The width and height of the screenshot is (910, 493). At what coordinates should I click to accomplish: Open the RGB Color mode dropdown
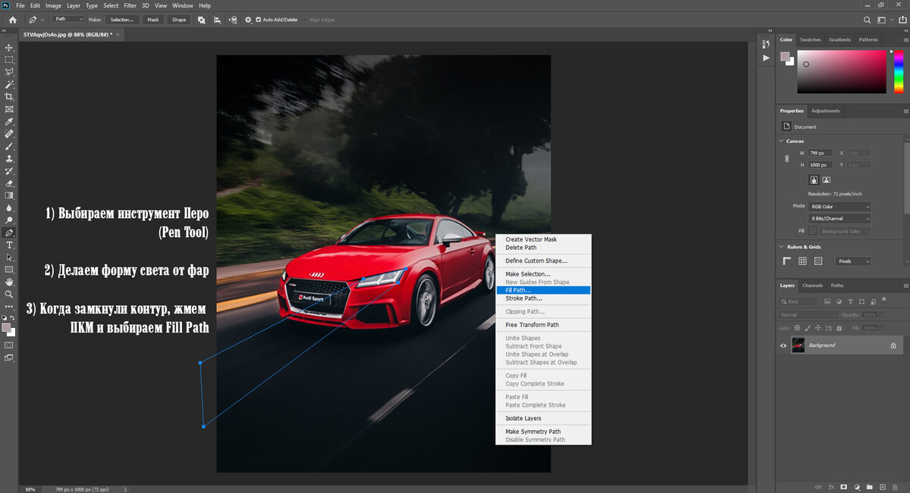point(839,206)
